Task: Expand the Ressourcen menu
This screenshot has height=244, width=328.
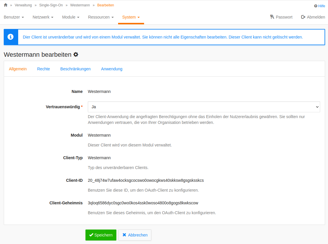Action: (x=101, y=17)
